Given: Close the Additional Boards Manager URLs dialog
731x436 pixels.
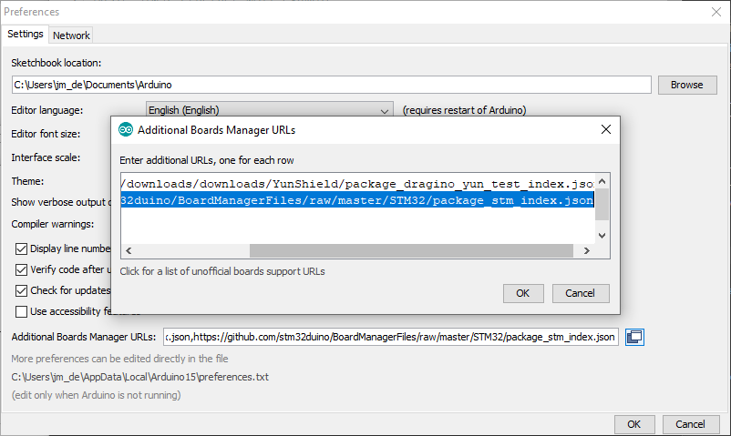Looking at the screenshot, I should (605, 129).
